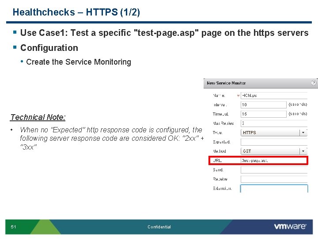The image size is (318, 239).
Task: Click the Create the Service Monitoring bullet
Action: click(79, 62)
